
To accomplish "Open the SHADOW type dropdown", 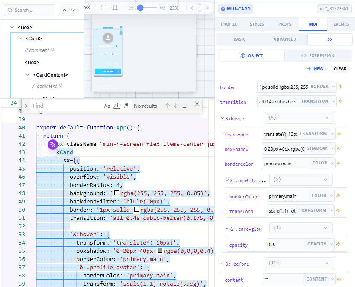I will (320, 148).
